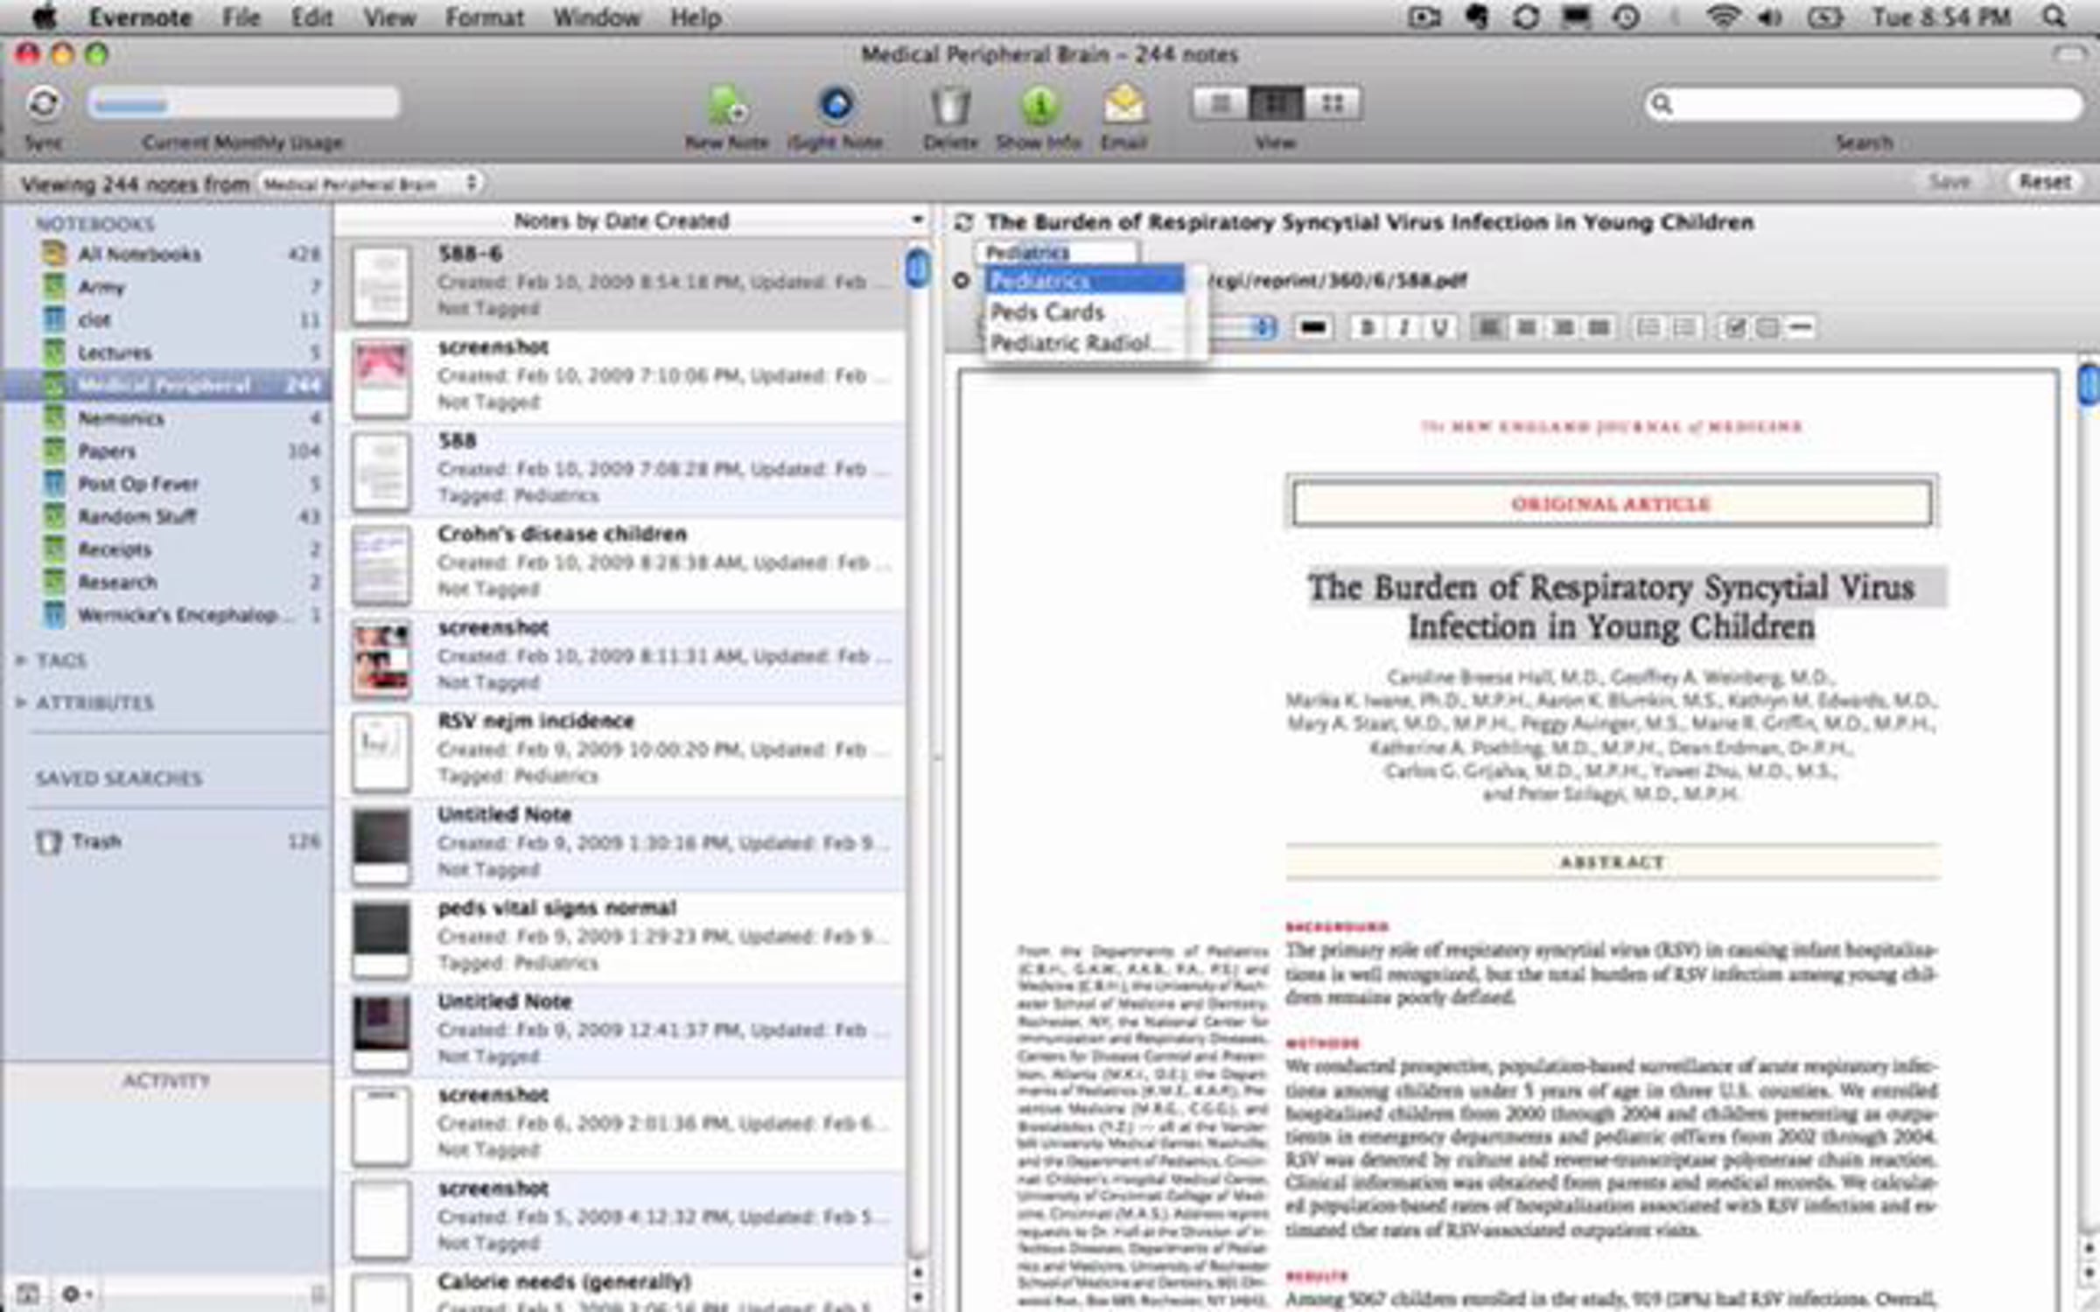Open the notebook selector showing Medical Peripheral Brain
The width and height of the screenshot is (2100, 1312).
coord(371,184)
